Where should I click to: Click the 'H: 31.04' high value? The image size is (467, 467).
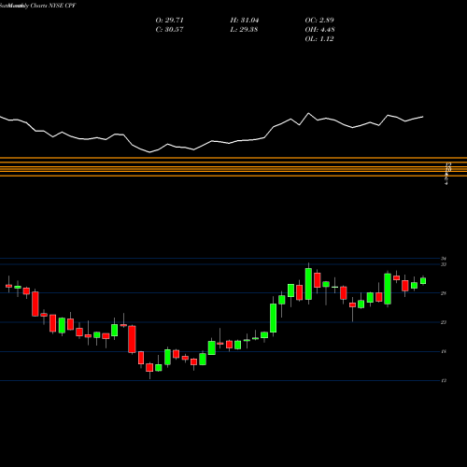point(245,21)
